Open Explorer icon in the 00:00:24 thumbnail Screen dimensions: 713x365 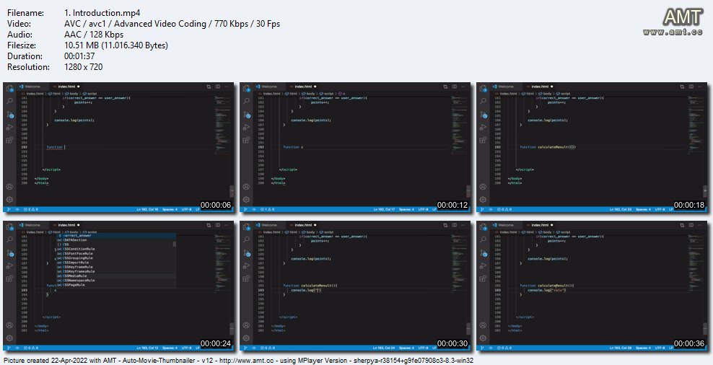tap(9, 228)
